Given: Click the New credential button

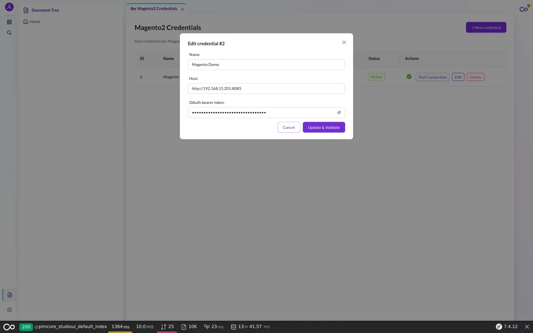Looking at the screenshot, I should click(x=486, y=28).
